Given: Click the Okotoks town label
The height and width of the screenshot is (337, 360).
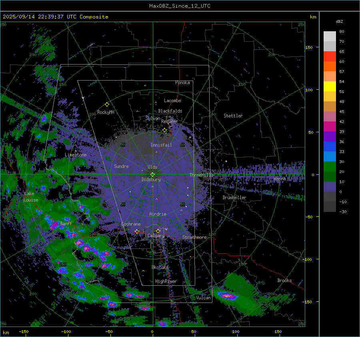Looking at the screenshot, I should [160, 267].
